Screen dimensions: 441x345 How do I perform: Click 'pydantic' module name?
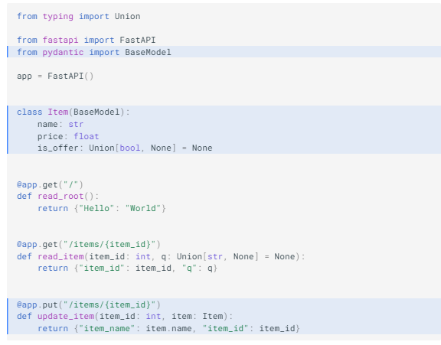63,53
